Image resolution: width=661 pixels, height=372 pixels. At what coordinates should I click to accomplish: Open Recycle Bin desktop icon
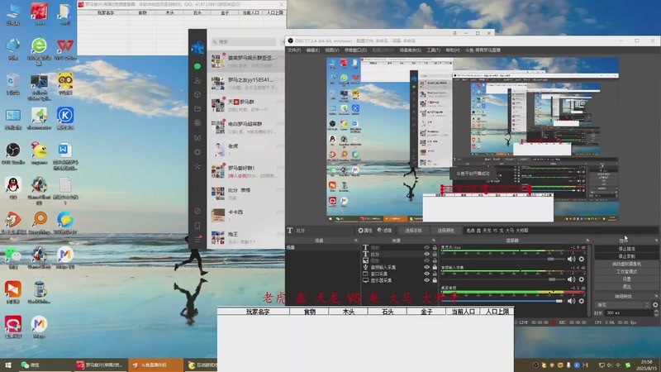click(13, 83)
